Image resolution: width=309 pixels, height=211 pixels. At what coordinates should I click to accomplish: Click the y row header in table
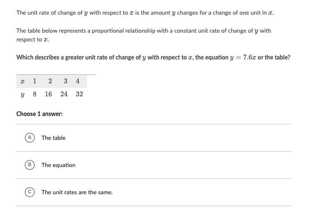(x=22, y=94)
